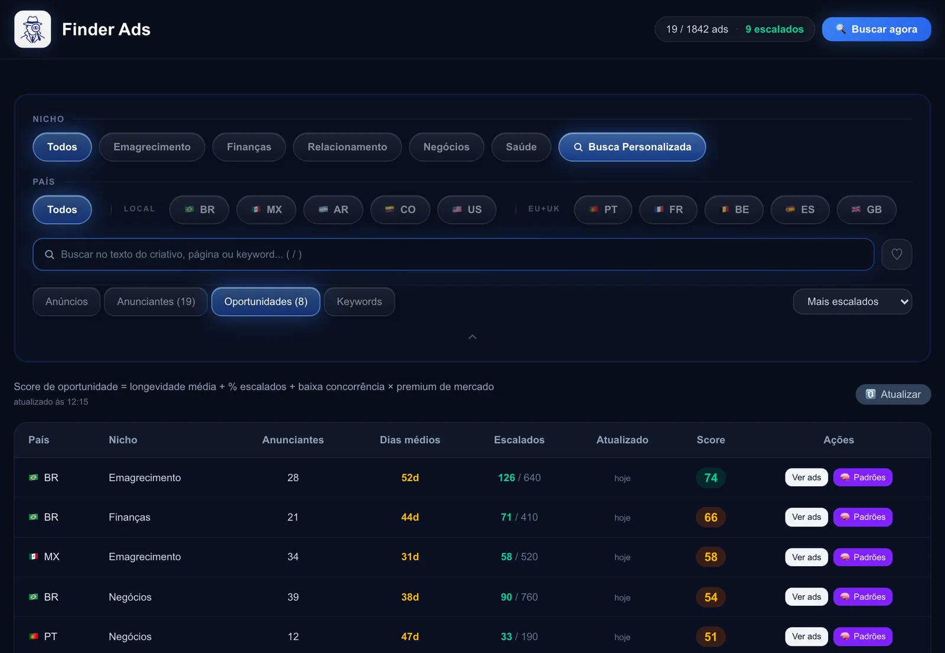Filter by GB United Kingdom flag chip
The image size is (945, 653).
(866, 209)
